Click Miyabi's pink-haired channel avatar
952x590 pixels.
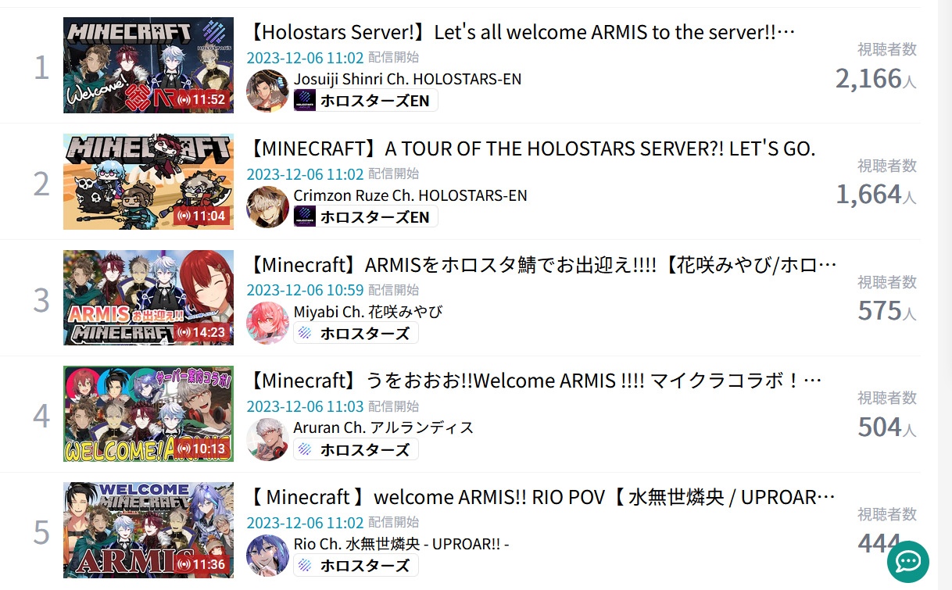pyautogui.click(x=267, y=324)
